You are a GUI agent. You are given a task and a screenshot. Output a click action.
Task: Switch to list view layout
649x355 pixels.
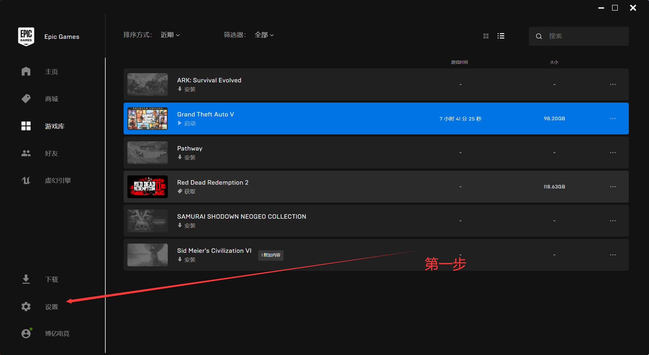pos(501,36)
